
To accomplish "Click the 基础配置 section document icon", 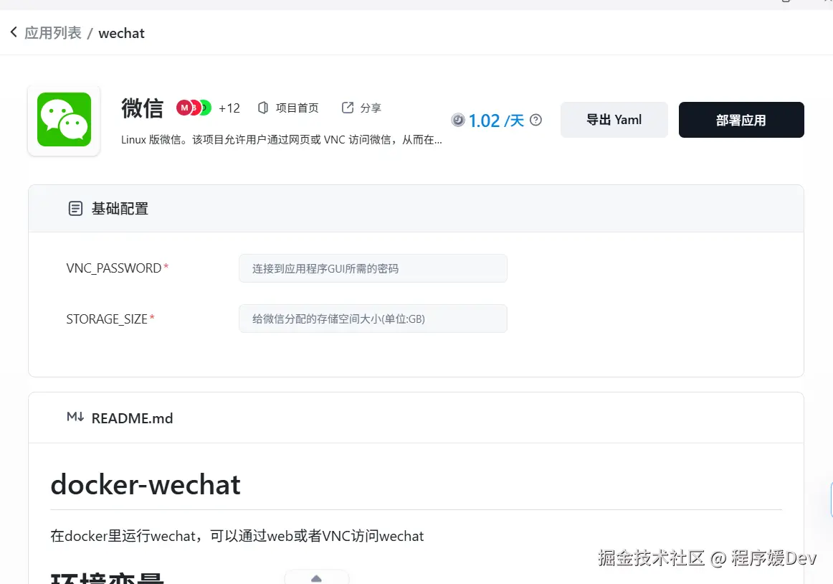I will click(75, 209).
